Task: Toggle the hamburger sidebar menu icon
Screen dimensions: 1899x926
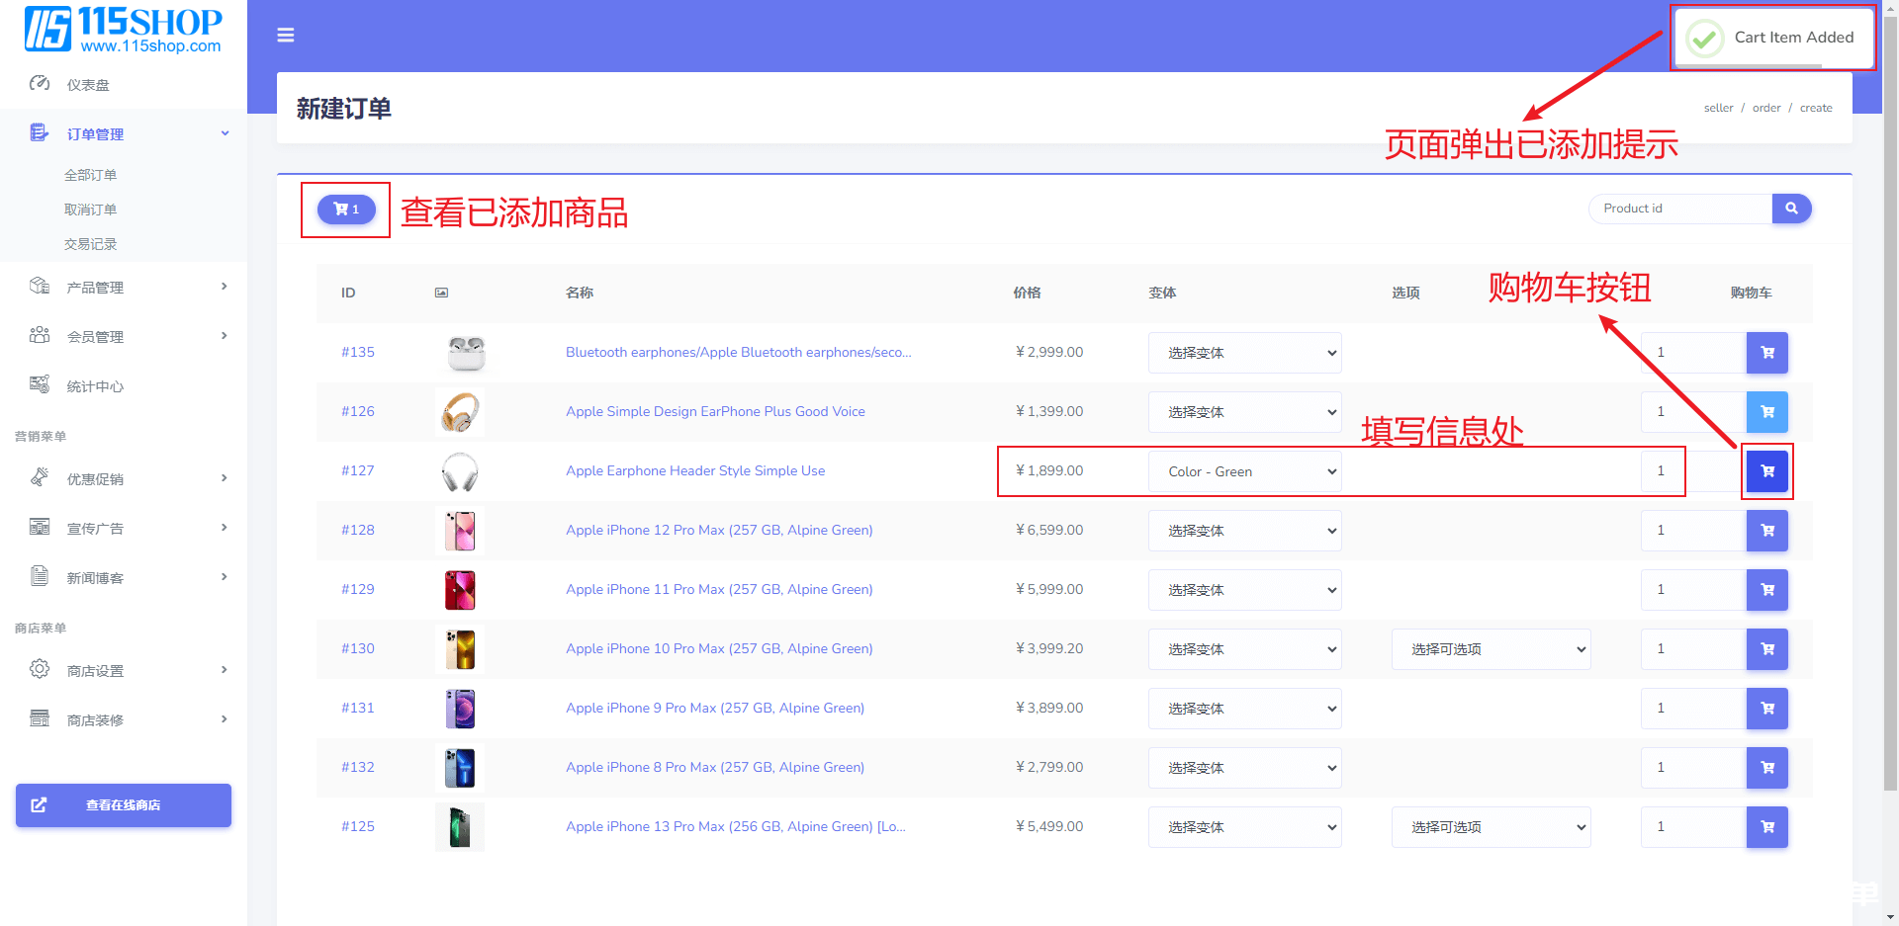Action: pyautogui.click(x=286, y=36)
